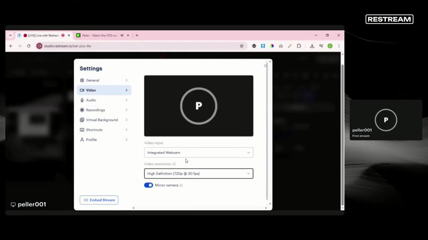Image resolution: width=428 pixels, height=240 pixels.
Task: Click the RESTREAM logo
Action: click(390, 19)
